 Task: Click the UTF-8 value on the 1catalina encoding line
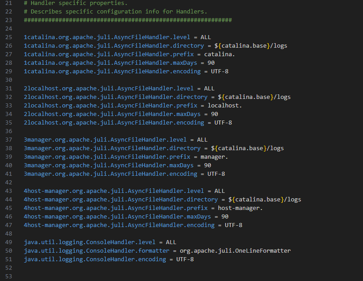click(219, 71)
